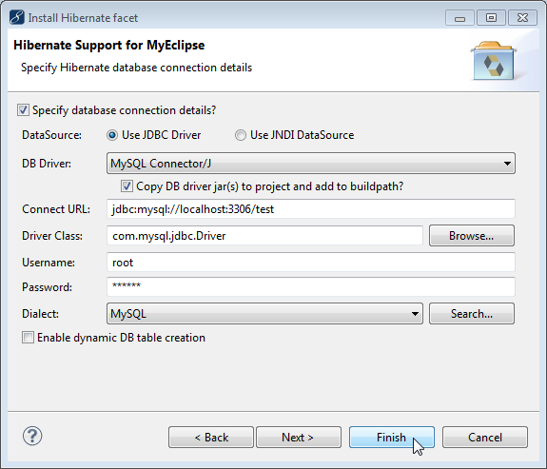Click the MyEclipse app icon in title bar
The height and width of the screenshot is (469, 547).
tap(17, 17)
